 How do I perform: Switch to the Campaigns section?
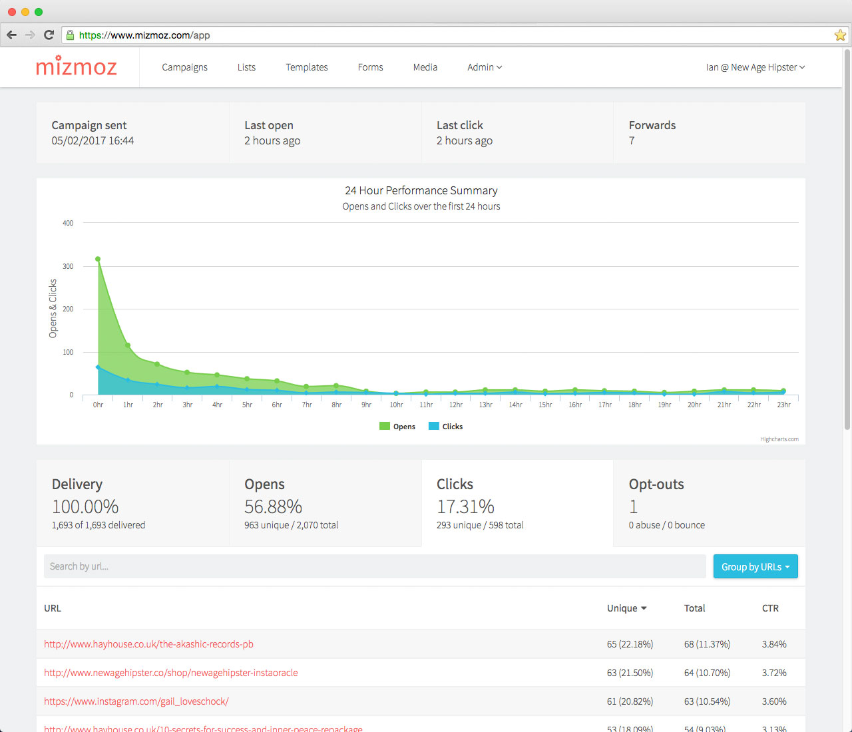tap(184, 67)
